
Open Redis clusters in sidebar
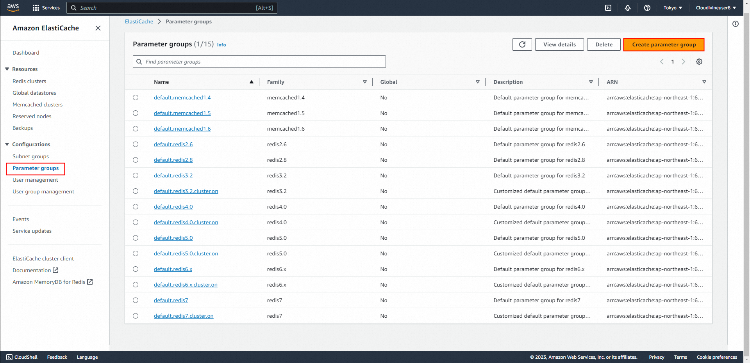29,81
